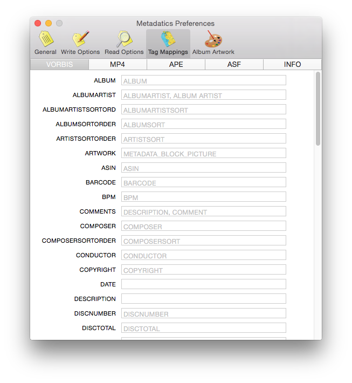Switch to the INFO tab
352x383 pixels.
click(x=292, y=65)
